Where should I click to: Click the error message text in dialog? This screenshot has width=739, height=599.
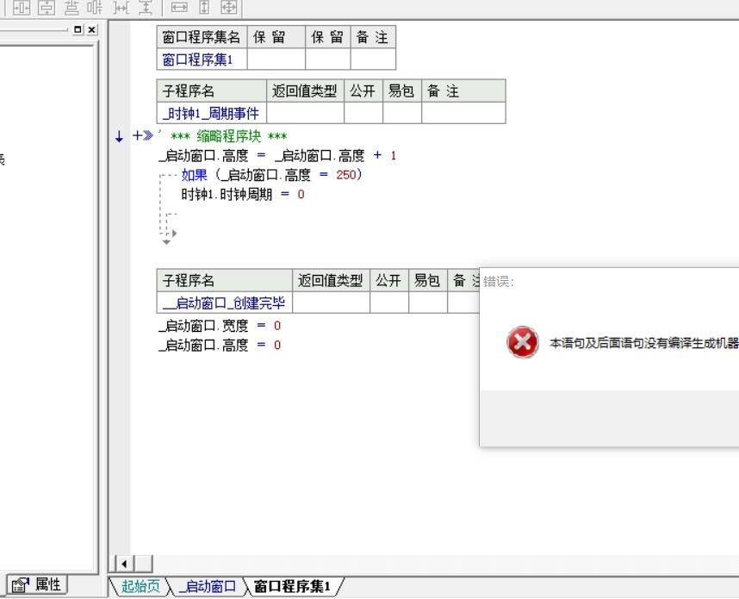pos(643,343)
